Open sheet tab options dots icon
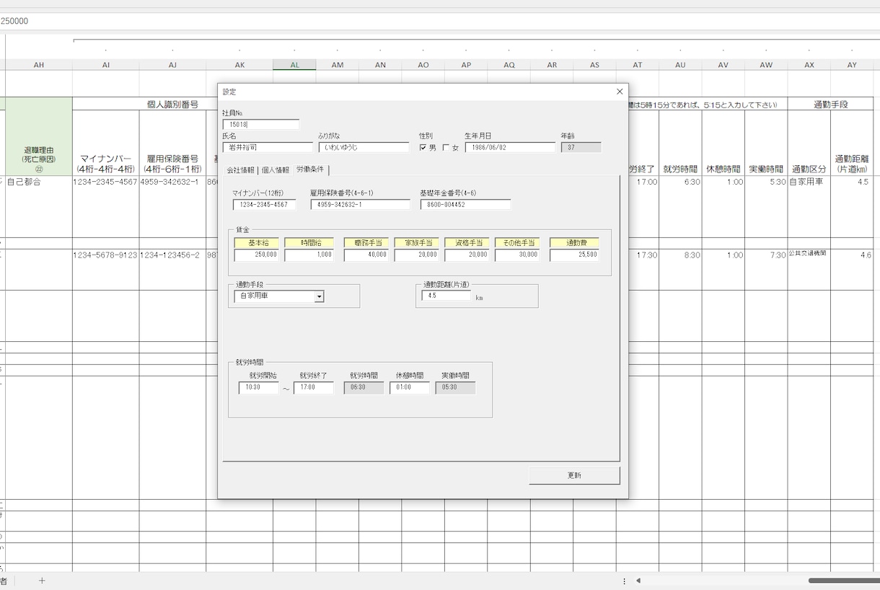Screen dimensions: 880x590 (625, 581)
